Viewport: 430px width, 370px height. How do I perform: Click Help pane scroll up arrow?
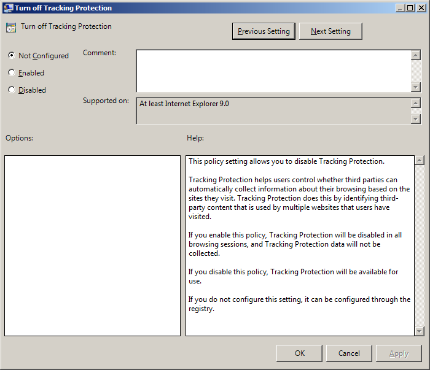[420, 161]
